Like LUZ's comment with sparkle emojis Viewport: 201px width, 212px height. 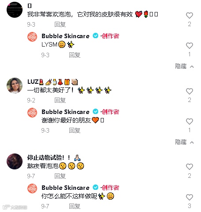point(190,91)
